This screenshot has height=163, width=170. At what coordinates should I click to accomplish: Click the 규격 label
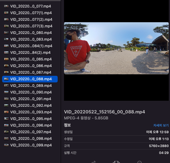tap(67, 146)
